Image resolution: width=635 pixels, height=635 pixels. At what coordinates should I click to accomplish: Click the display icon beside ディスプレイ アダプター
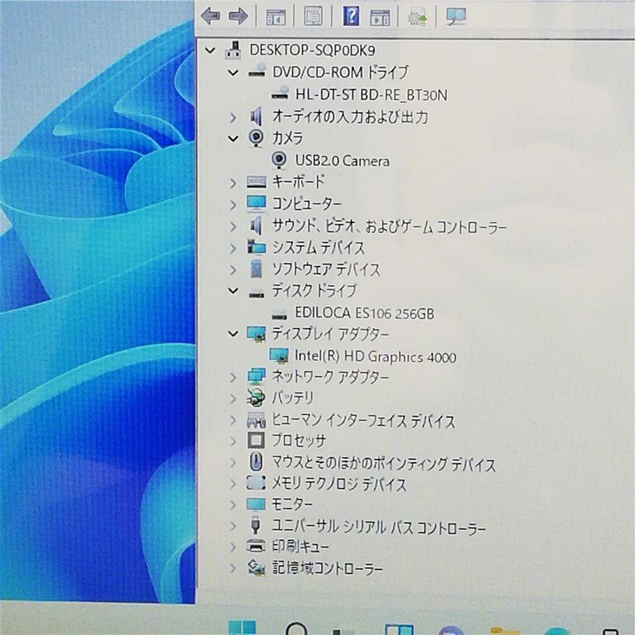pyautogui.click(x=257, y=334)
